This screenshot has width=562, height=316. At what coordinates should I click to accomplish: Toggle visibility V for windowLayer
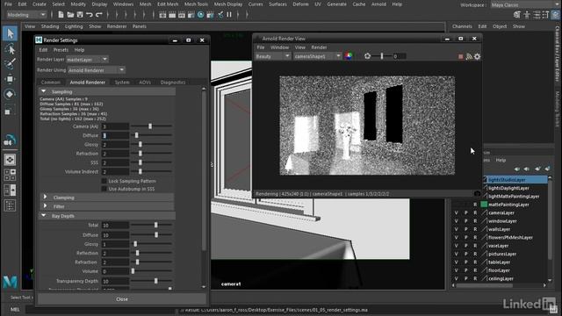click(457, 221)
